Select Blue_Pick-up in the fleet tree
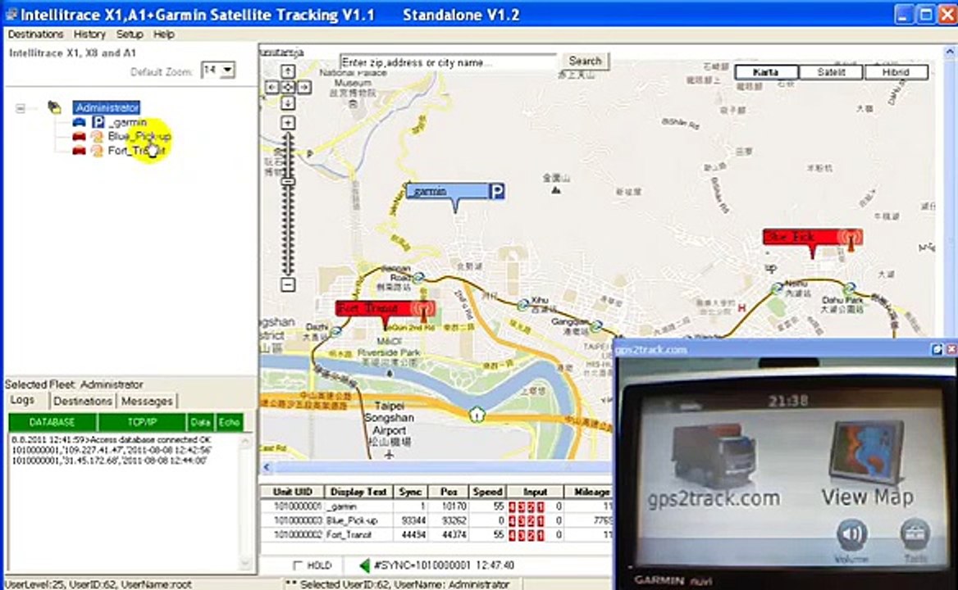Image resolution: width=958 pixels, height=590 pixels. click(x=139, y=136)
